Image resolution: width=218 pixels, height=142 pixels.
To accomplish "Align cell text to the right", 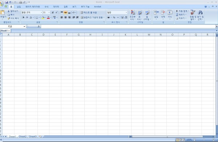I will 69,17.
